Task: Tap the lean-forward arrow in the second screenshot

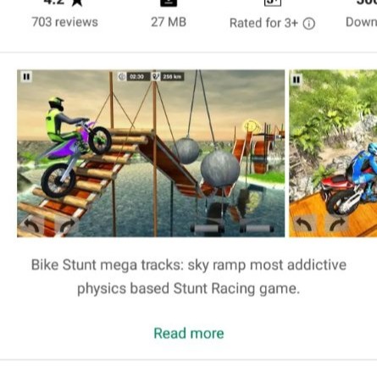Action: click(x=338, y=224)
